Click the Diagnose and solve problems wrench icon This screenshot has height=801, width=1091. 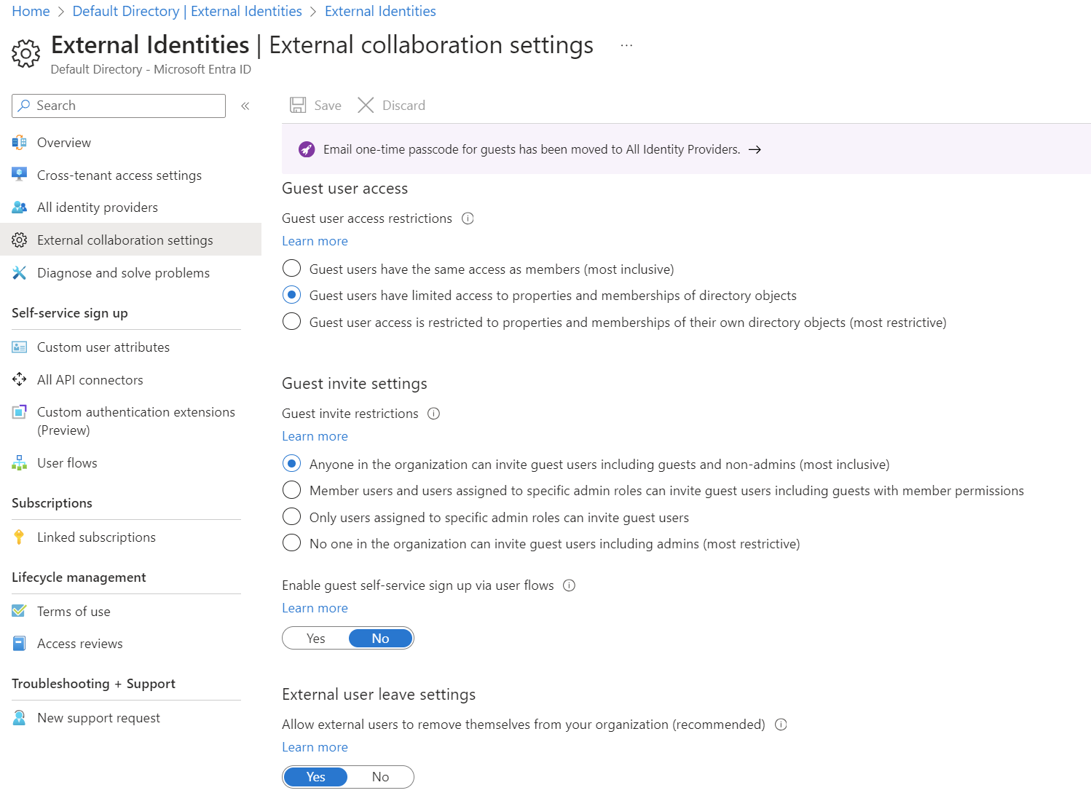(x=20, y=273)
